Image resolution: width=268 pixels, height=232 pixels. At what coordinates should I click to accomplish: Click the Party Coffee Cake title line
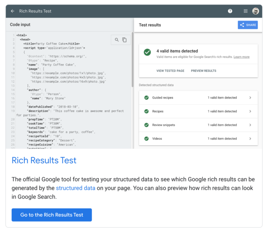point(52,44)
